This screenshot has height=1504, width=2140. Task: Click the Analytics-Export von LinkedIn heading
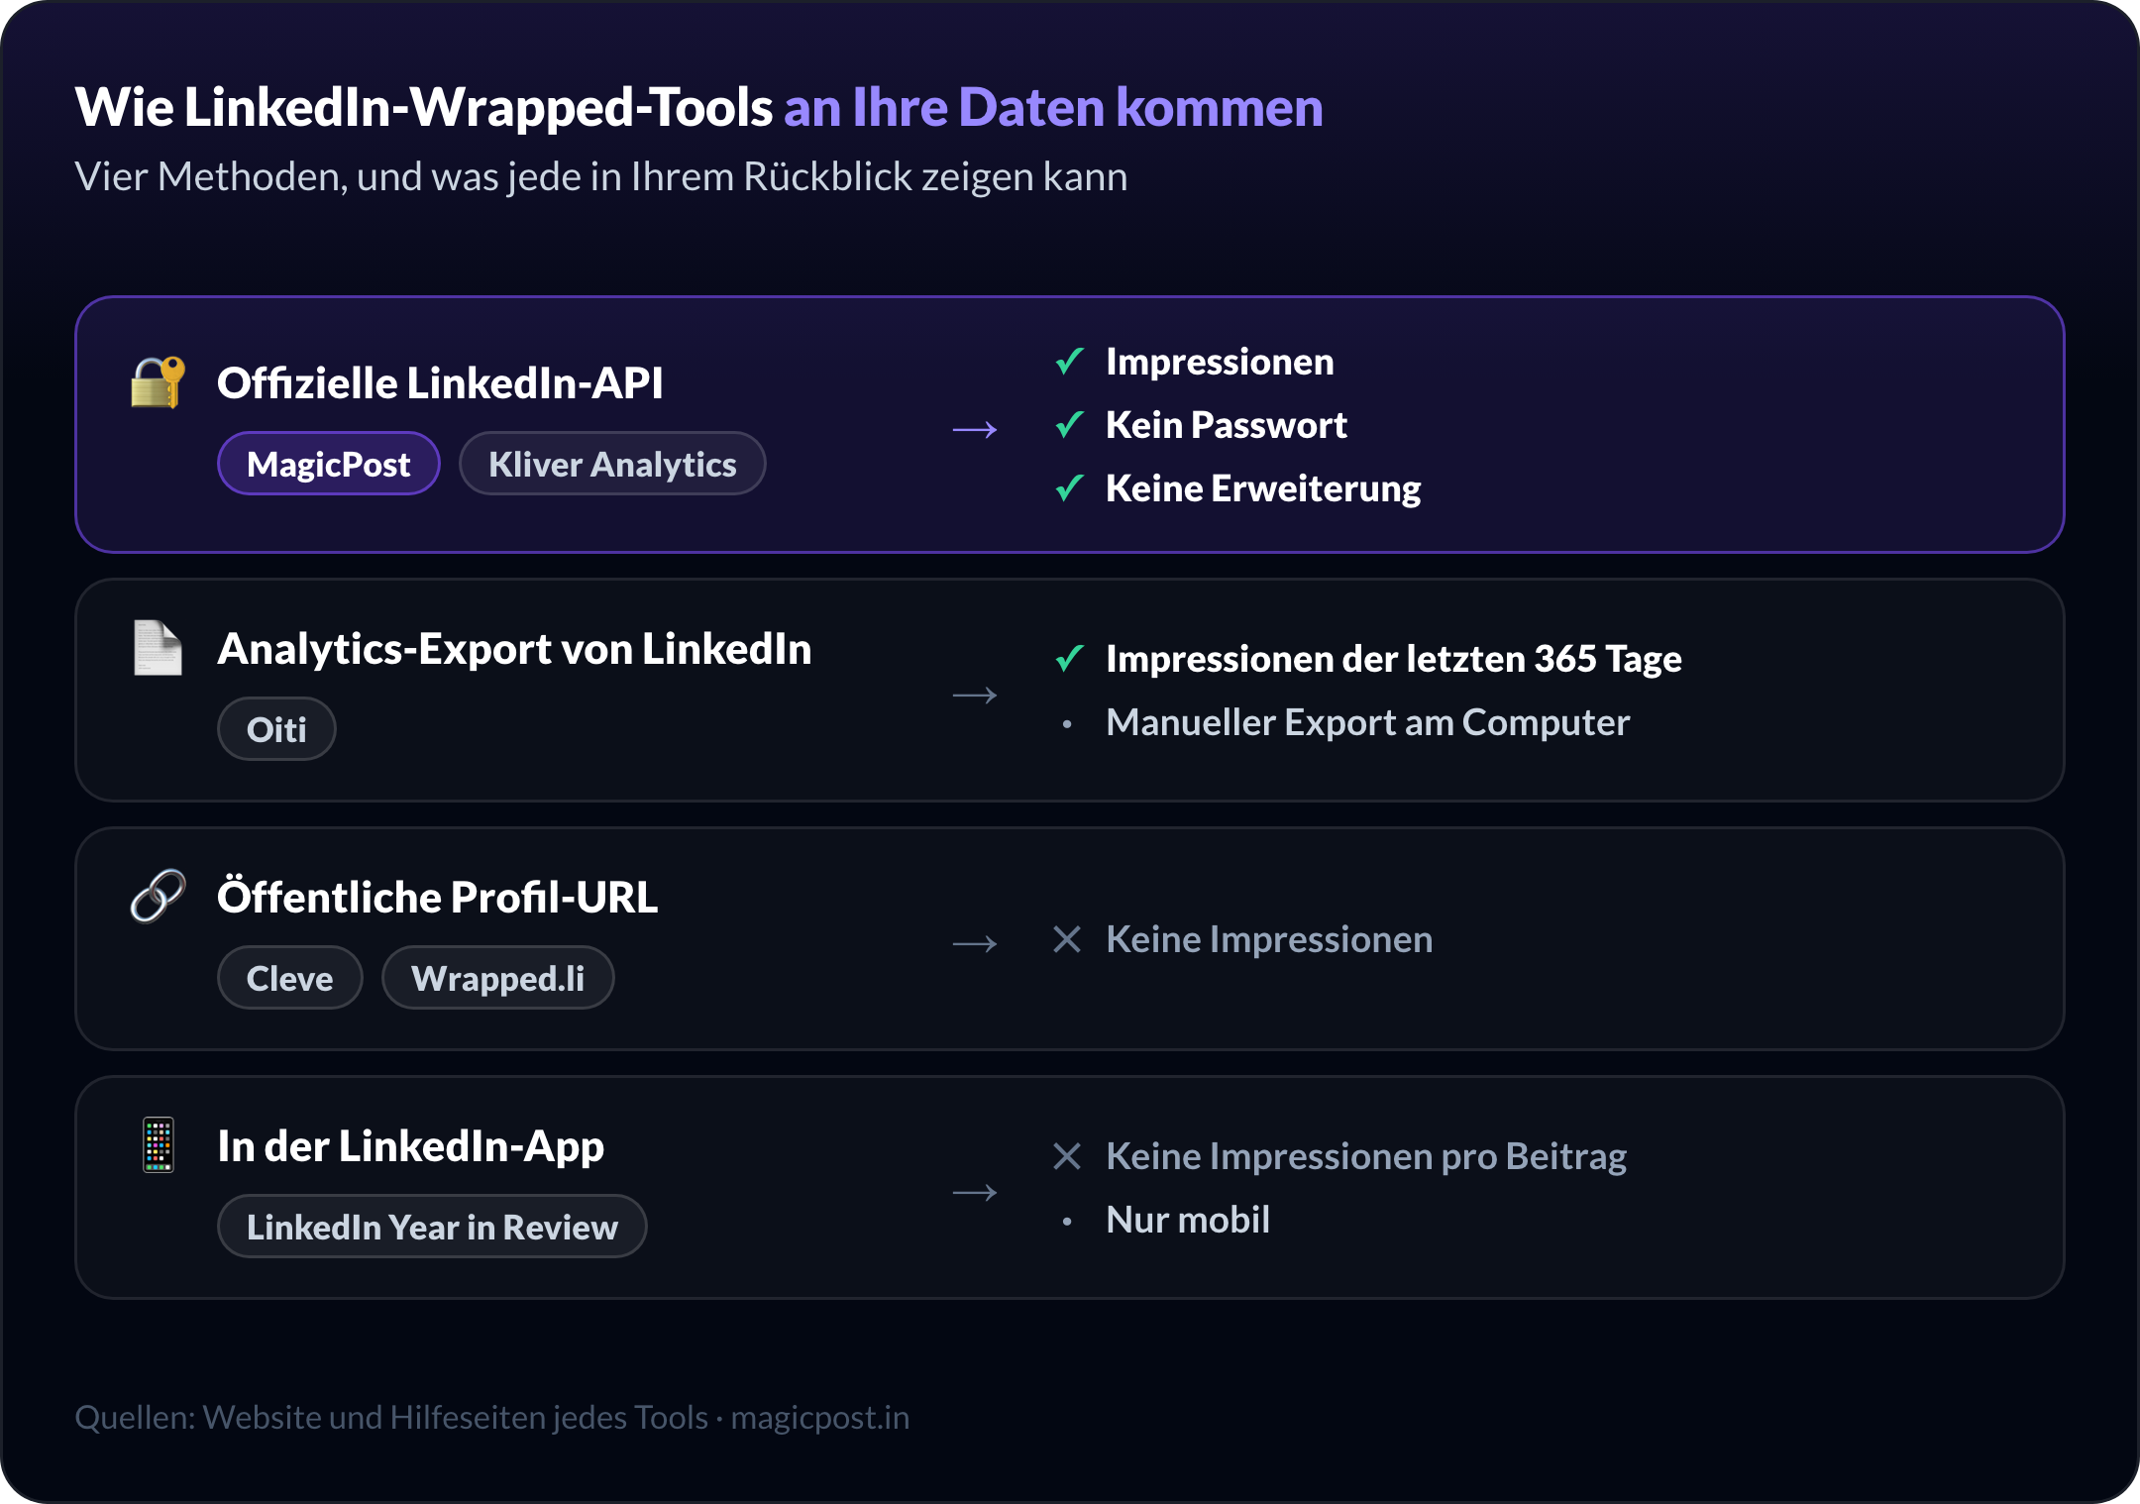tap(514, 650)
